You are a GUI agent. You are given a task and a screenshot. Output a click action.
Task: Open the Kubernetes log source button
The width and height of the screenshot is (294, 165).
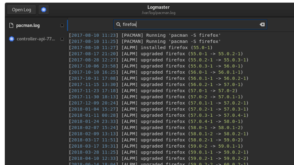click(x=43, y=10)
